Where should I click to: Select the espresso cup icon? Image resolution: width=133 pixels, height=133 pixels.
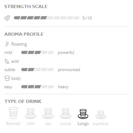point(101,114)
